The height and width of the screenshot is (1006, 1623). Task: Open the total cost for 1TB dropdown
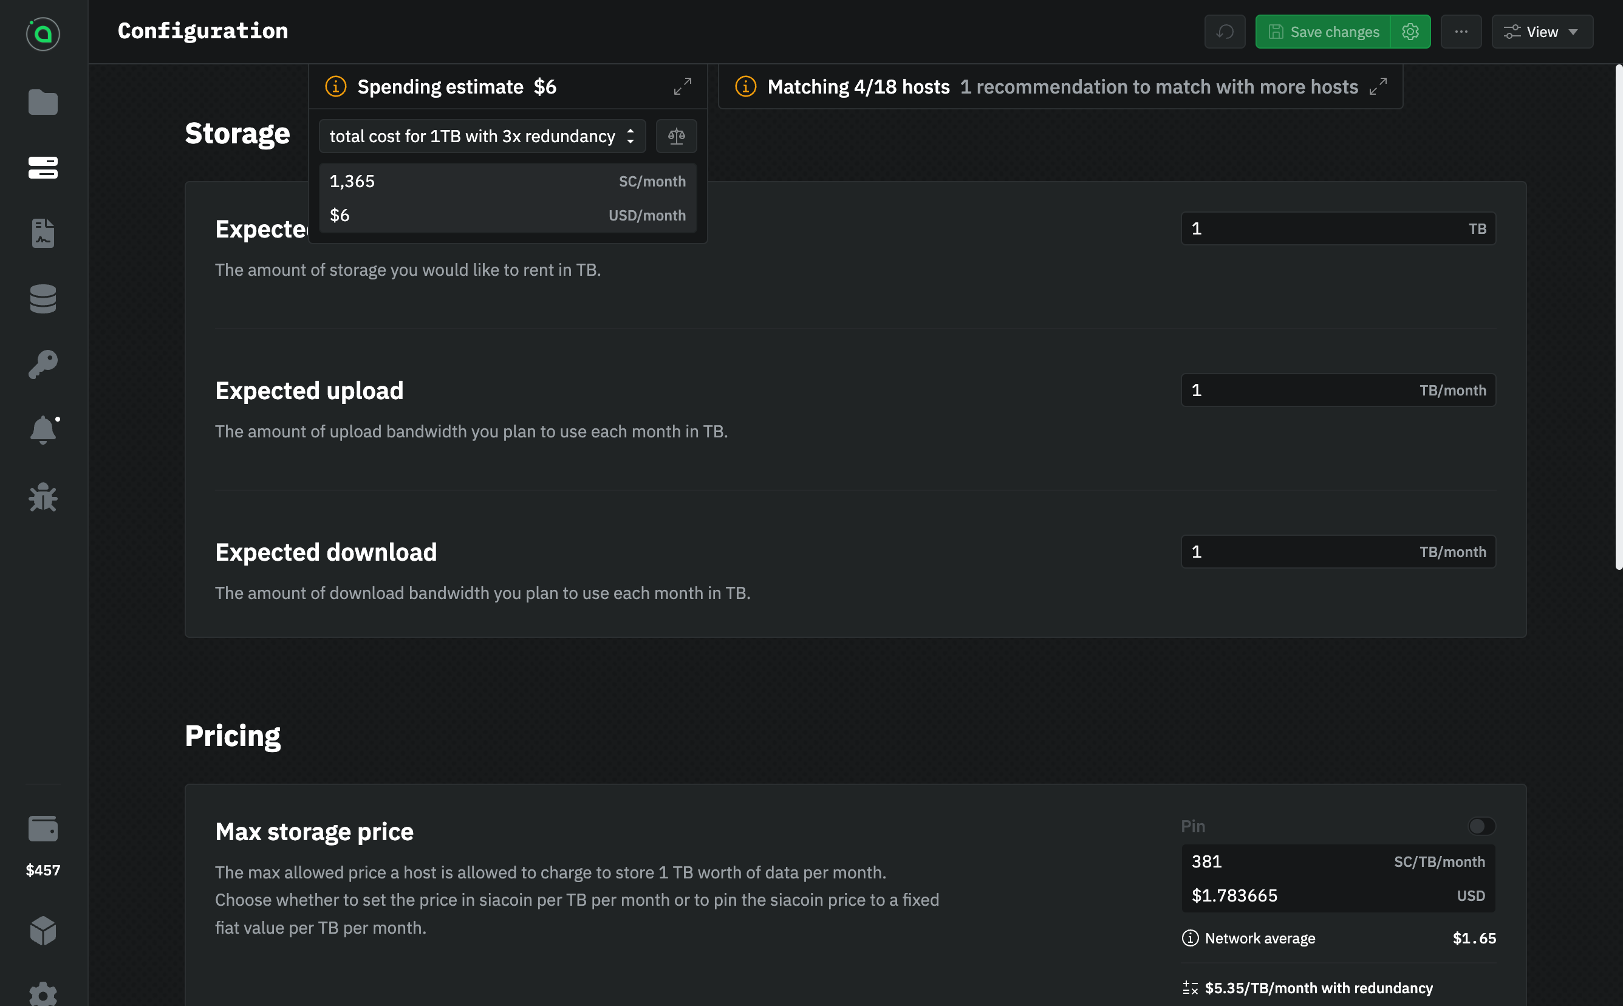pyautogui.click(x=482, y=137)
